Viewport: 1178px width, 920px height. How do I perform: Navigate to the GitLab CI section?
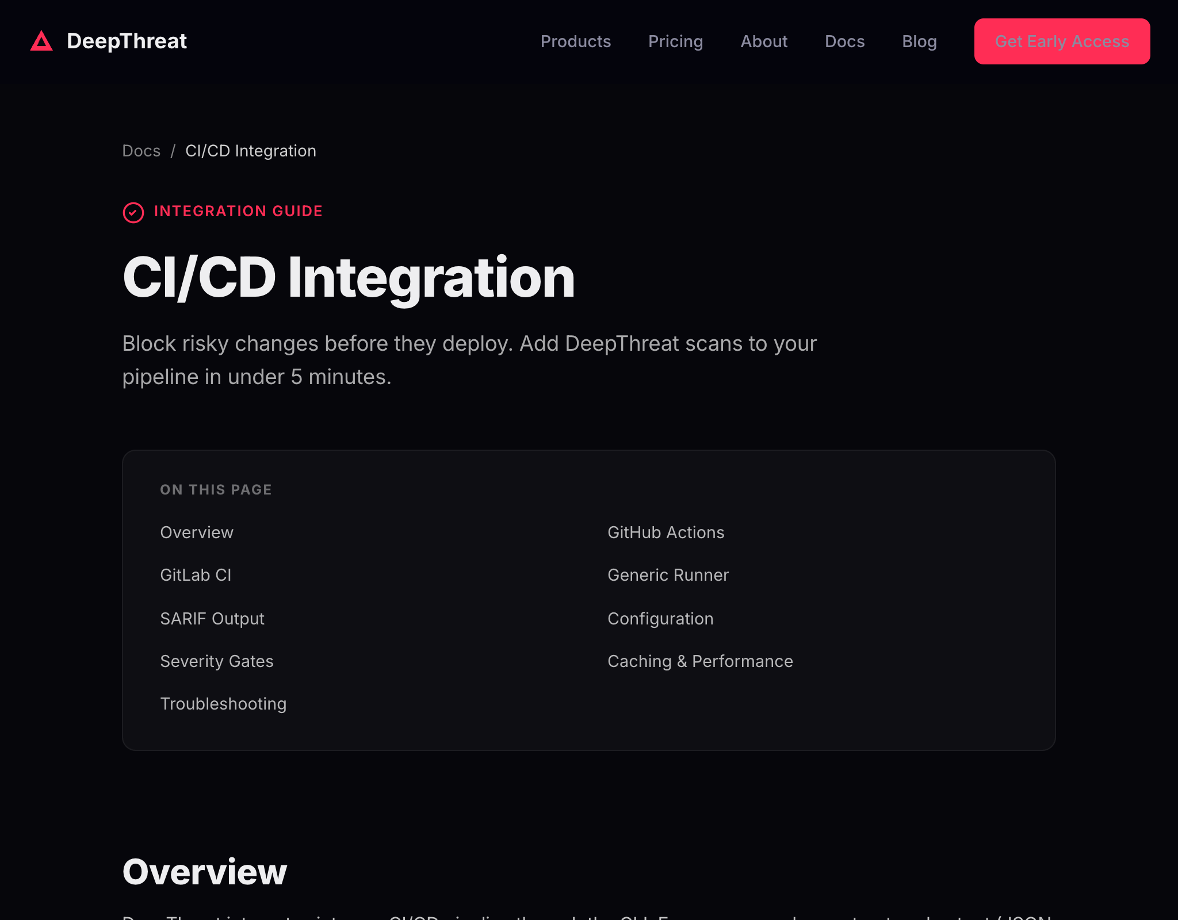click(196, 575)
